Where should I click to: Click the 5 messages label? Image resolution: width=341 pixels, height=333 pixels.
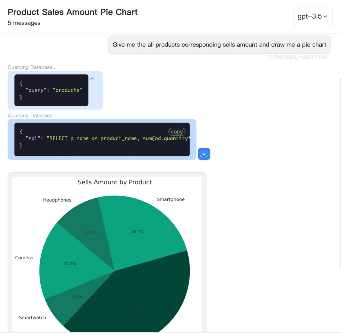[x=24, y=23]
